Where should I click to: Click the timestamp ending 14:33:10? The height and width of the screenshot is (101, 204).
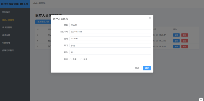click(x=159, y=41)
